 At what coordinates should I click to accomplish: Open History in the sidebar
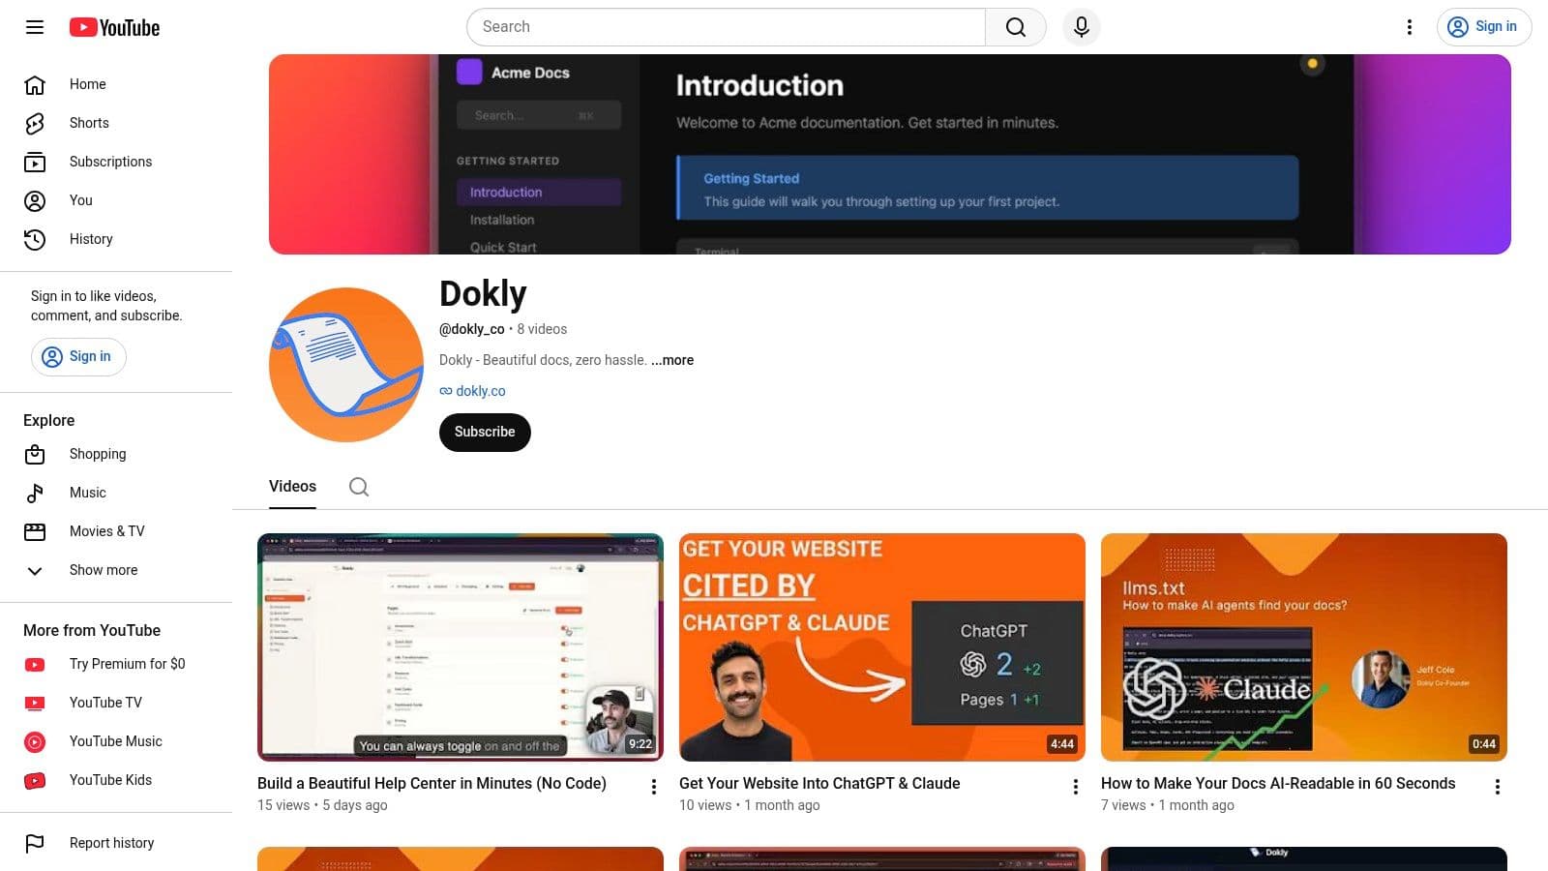[116, 239]
